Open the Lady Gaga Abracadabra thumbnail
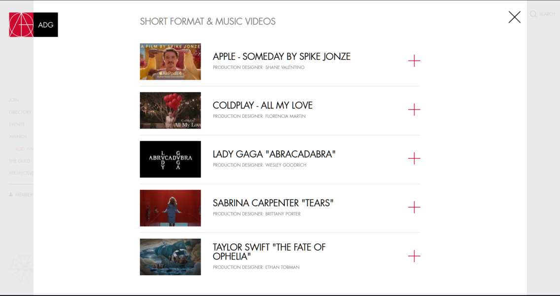The width and height of the screenshot is (560, 296). point(171,159)
